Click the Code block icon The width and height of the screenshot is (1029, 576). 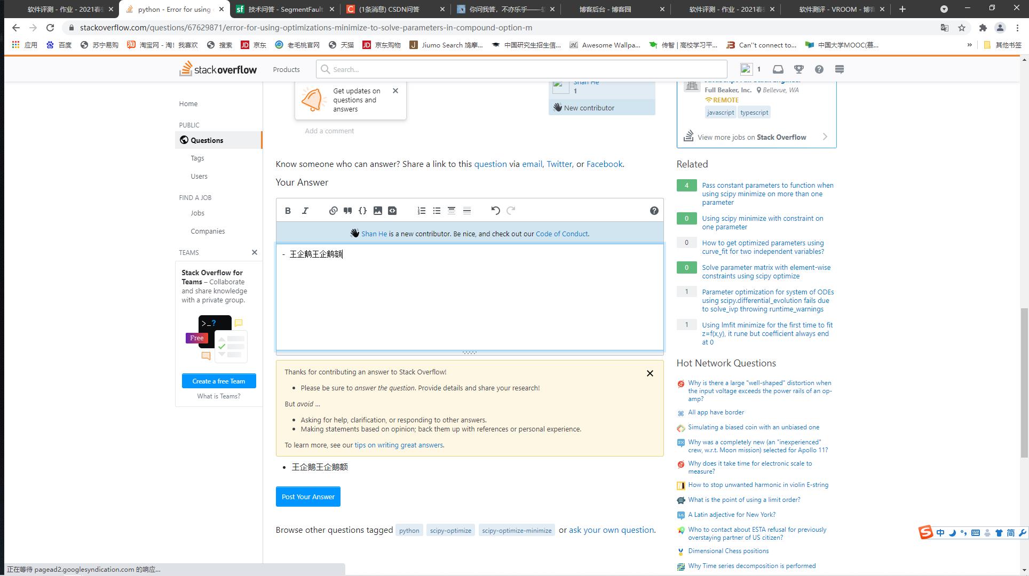pyautogui.click(x=362, y=210)
